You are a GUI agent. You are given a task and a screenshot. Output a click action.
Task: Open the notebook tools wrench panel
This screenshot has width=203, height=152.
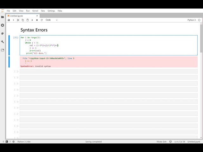tap(3, 42)
